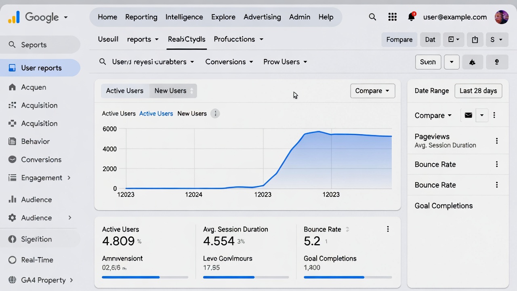517x291 pixels.
Task: Click the Google apps grid icon
Action: 392,17
